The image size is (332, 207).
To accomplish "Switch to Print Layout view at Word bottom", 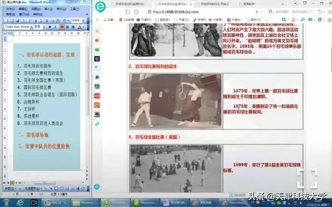I will pos(12,183).
